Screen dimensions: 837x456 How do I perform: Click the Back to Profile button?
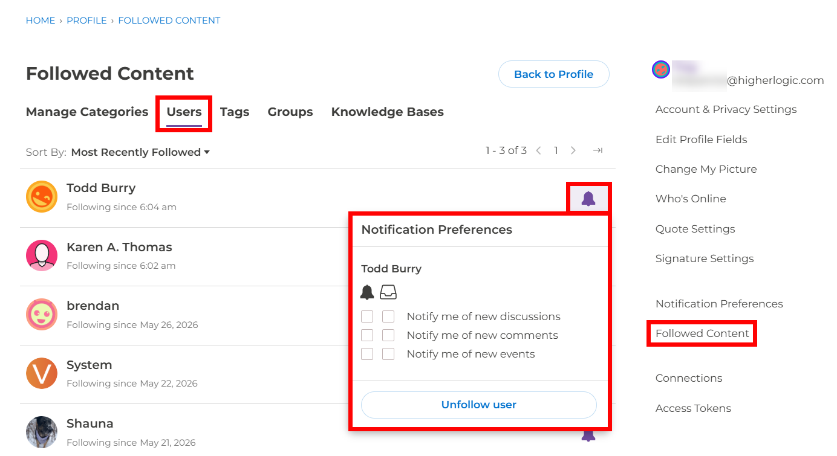pos(553,74)
